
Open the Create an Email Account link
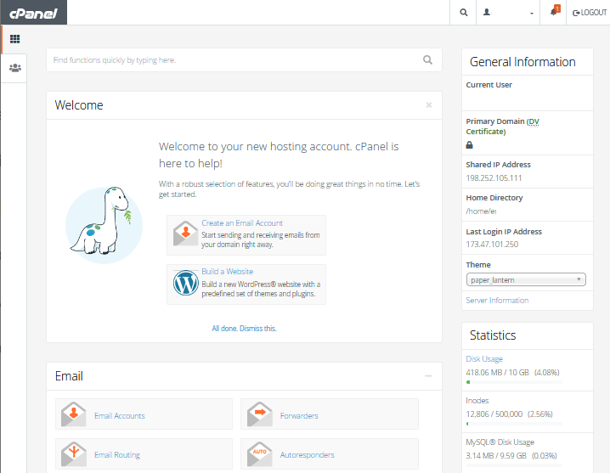coord(242,223)
